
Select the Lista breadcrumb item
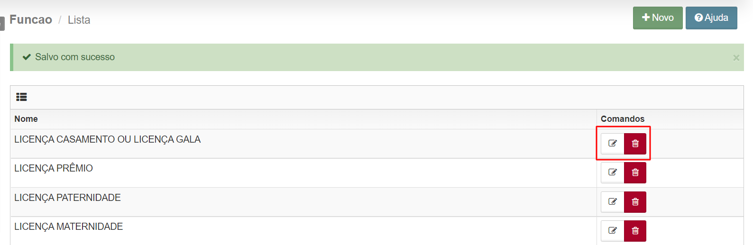(79, 20)
